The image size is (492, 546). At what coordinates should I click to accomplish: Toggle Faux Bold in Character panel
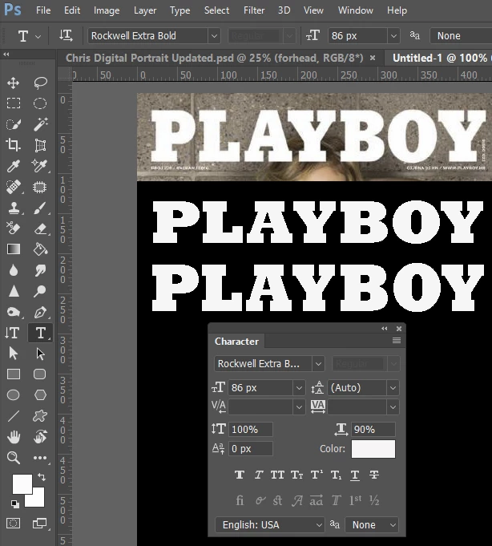240,475
